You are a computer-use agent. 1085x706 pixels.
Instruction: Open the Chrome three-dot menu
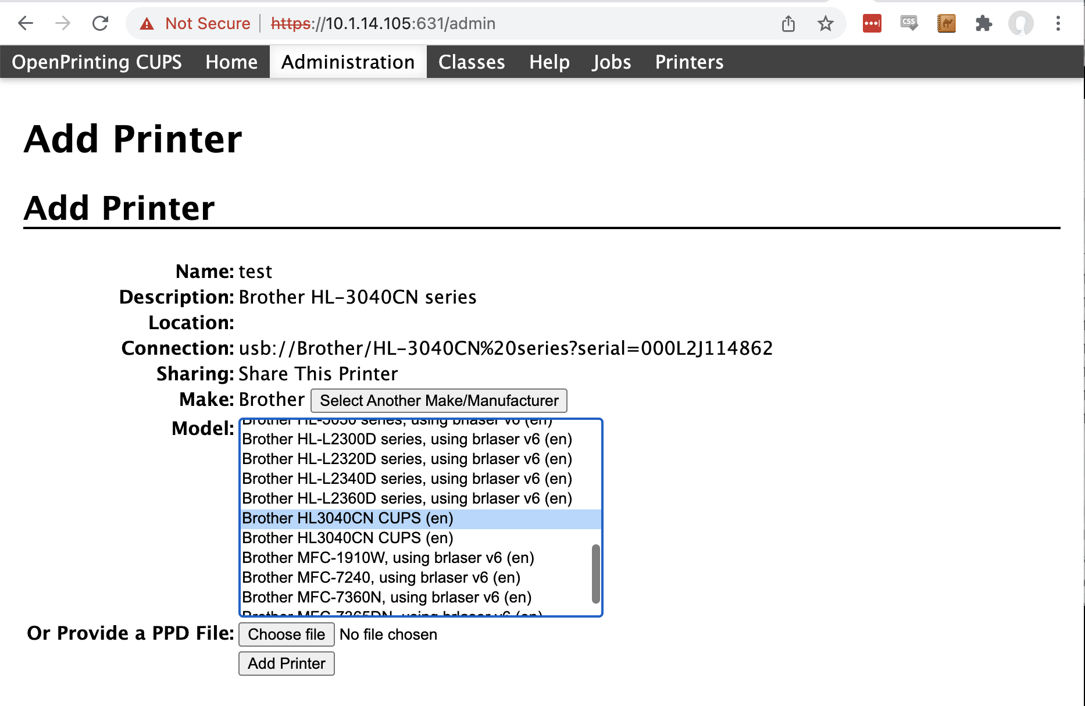pyautogui.click(x=1059, y=23)
